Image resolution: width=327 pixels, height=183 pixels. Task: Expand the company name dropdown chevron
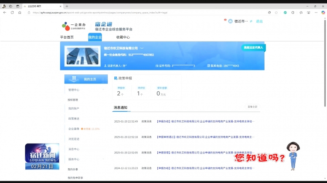pyautogui.click(x=142, y=48)
